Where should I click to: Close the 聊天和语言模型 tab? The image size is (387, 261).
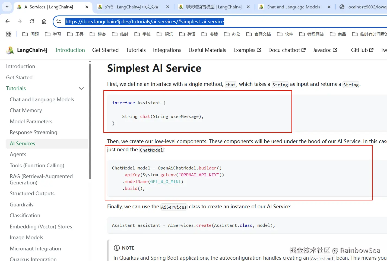(x=248, y=7)
